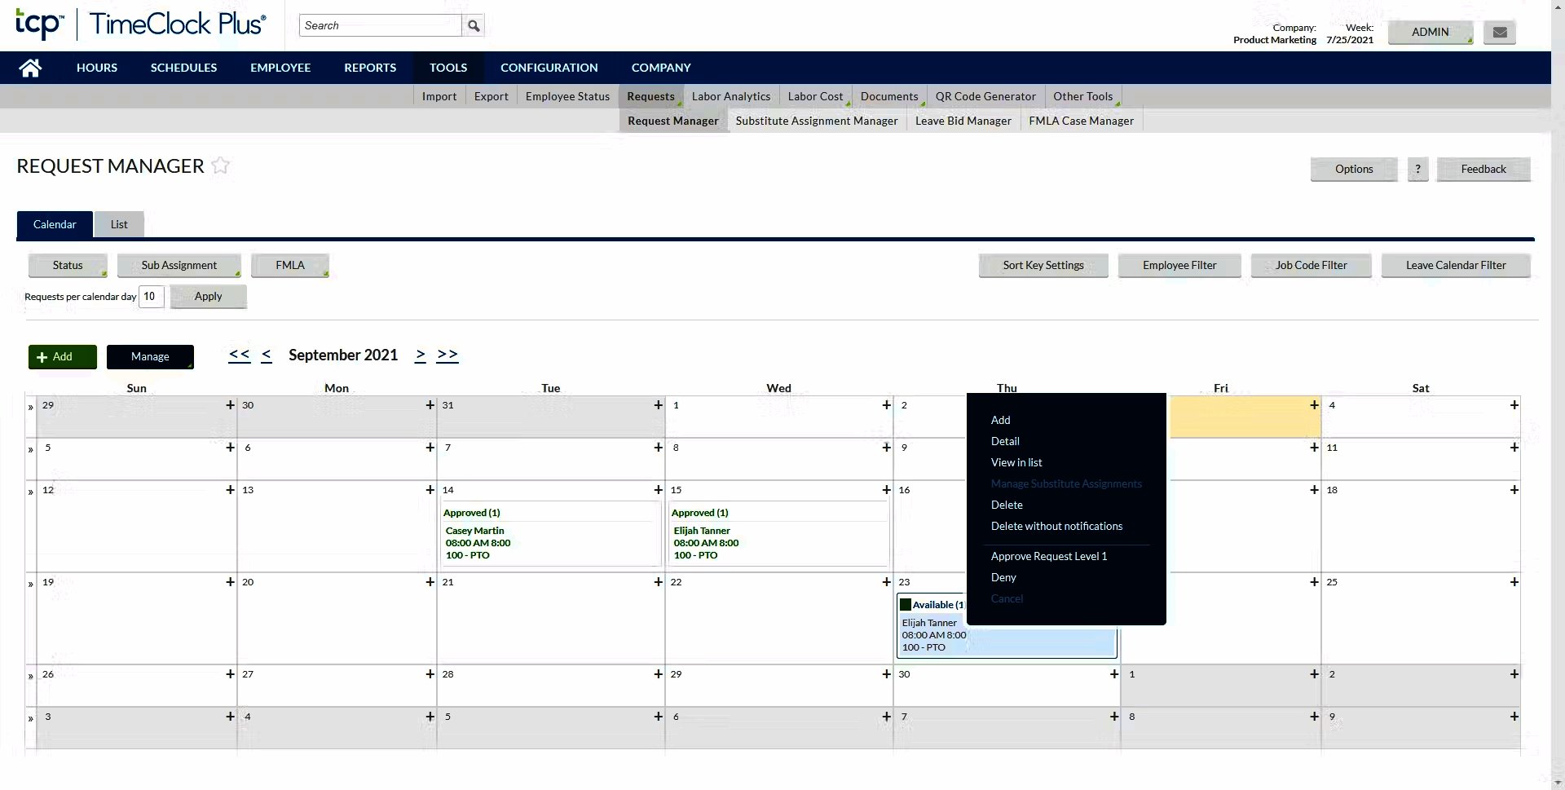Open the Sub Assignment dropdown
This screenshot has width=1565, height=790.
(179, 265)
